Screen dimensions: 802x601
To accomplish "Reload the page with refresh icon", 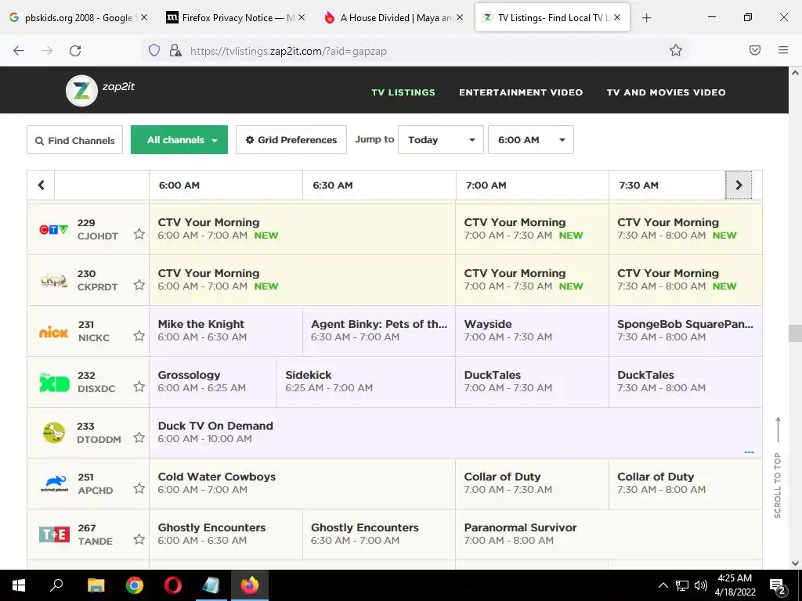I will 75,51.
